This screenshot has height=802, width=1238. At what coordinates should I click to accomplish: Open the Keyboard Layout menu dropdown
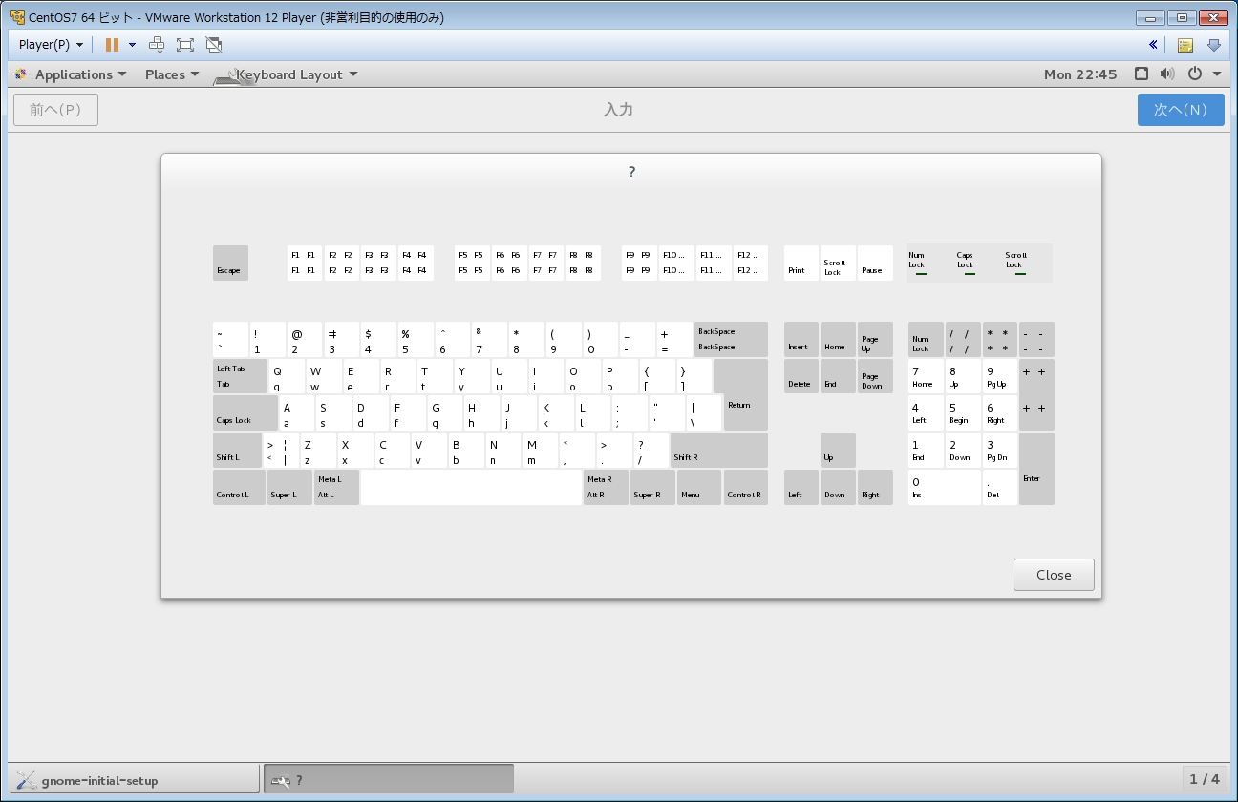pyautogui.click(x=296, y=74)
